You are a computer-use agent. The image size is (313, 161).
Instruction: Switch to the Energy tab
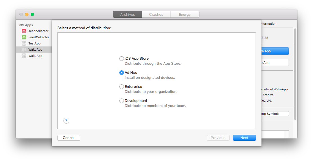(185, 14)
